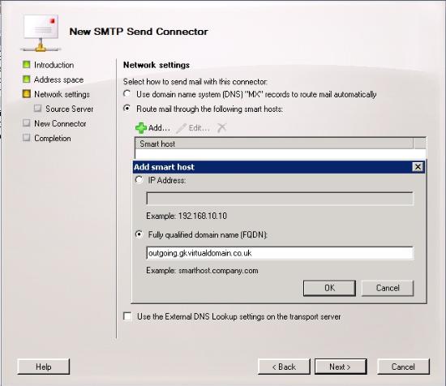Choose the Fully qualified domain name option

pyautogui.click(x=139, y=234)
